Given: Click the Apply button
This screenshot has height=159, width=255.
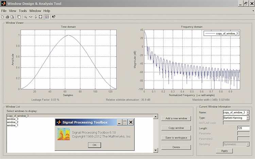Looking at the screenshot, I should [224, 151].
